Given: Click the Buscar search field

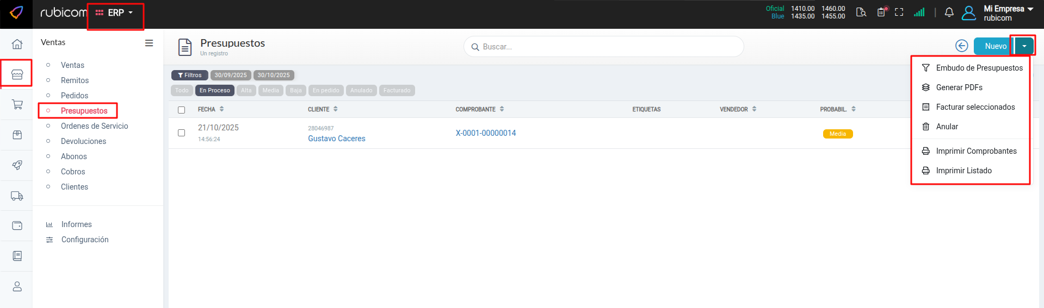Looking at the screenshot, I should (604, 47).
